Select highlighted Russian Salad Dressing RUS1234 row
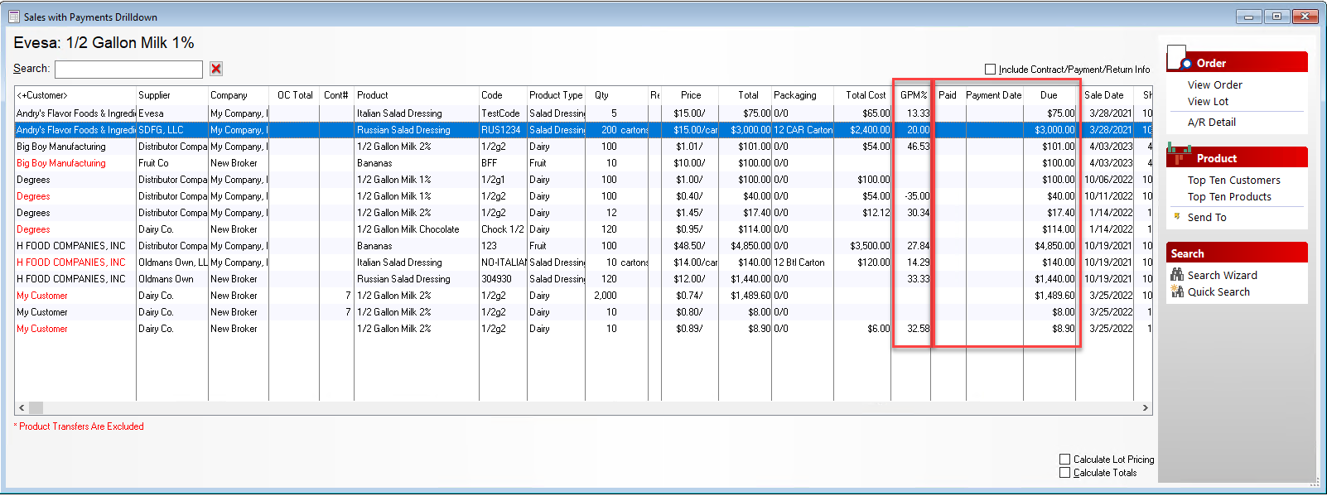This screenshot has width=1327, height=496. 583,130
